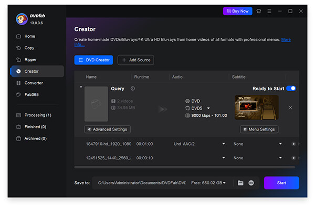Select the 12451525_1440_2560 file name

point(109,158)
